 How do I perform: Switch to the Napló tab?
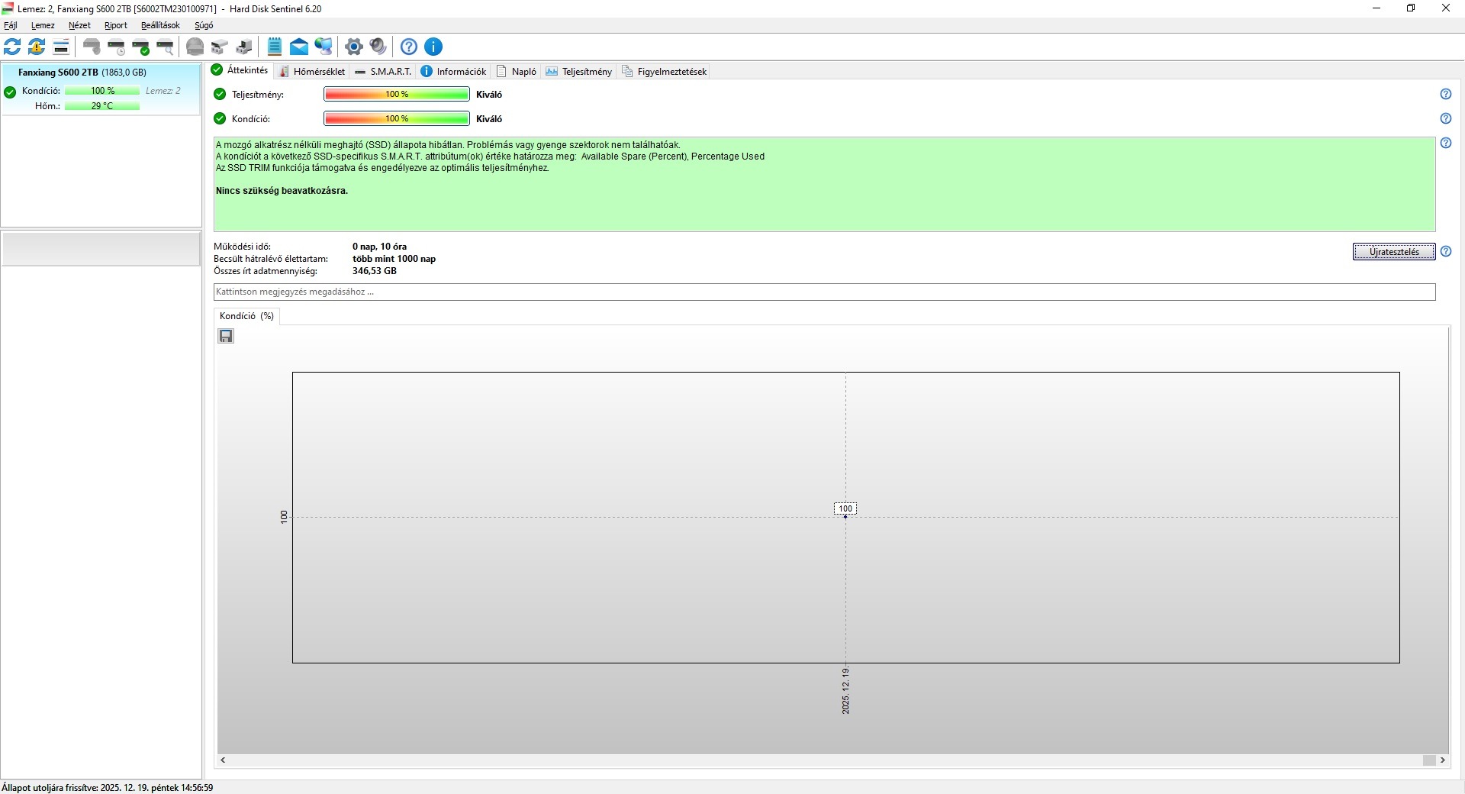coord(517,71)
